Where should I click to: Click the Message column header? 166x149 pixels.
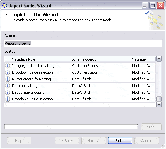tap(143, 59)
